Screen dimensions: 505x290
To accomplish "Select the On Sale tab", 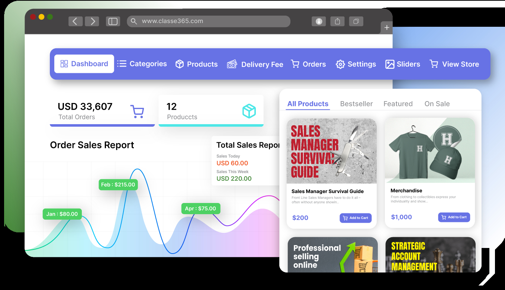I will 437,104.
